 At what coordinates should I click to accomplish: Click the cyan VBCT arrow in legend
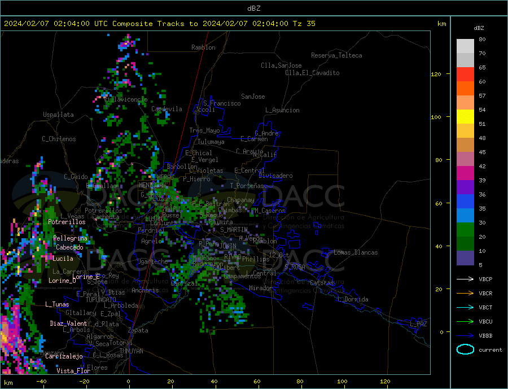(465, 307)
